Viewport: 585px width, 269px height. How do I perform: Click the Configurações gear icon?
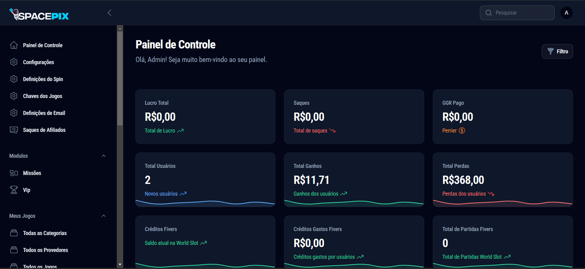click(x=14, y=62)
